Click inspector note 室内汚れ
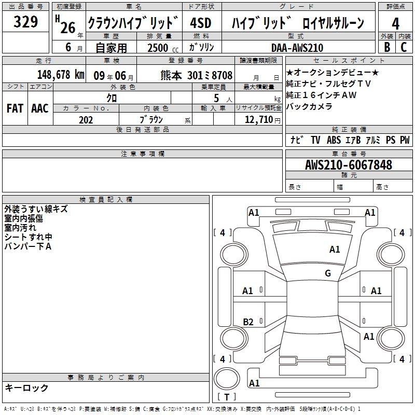Screen dimensions: 415x415 20,228
